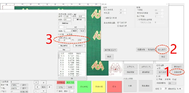Click the green 自动画线 start button
The height and width of the screenshot is (93, 189).
pyautogui.click(x=84, y=87)
